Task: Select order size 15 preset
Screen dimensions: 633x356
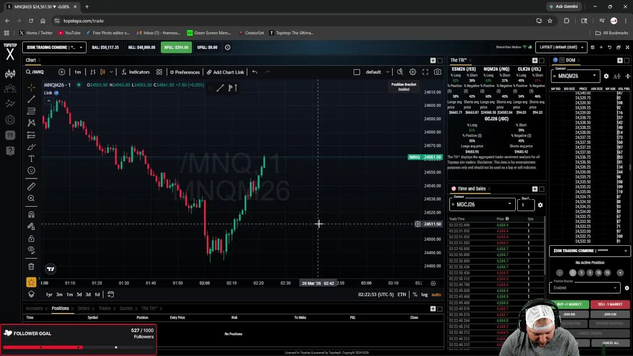Action: click(x=607, y=273)
